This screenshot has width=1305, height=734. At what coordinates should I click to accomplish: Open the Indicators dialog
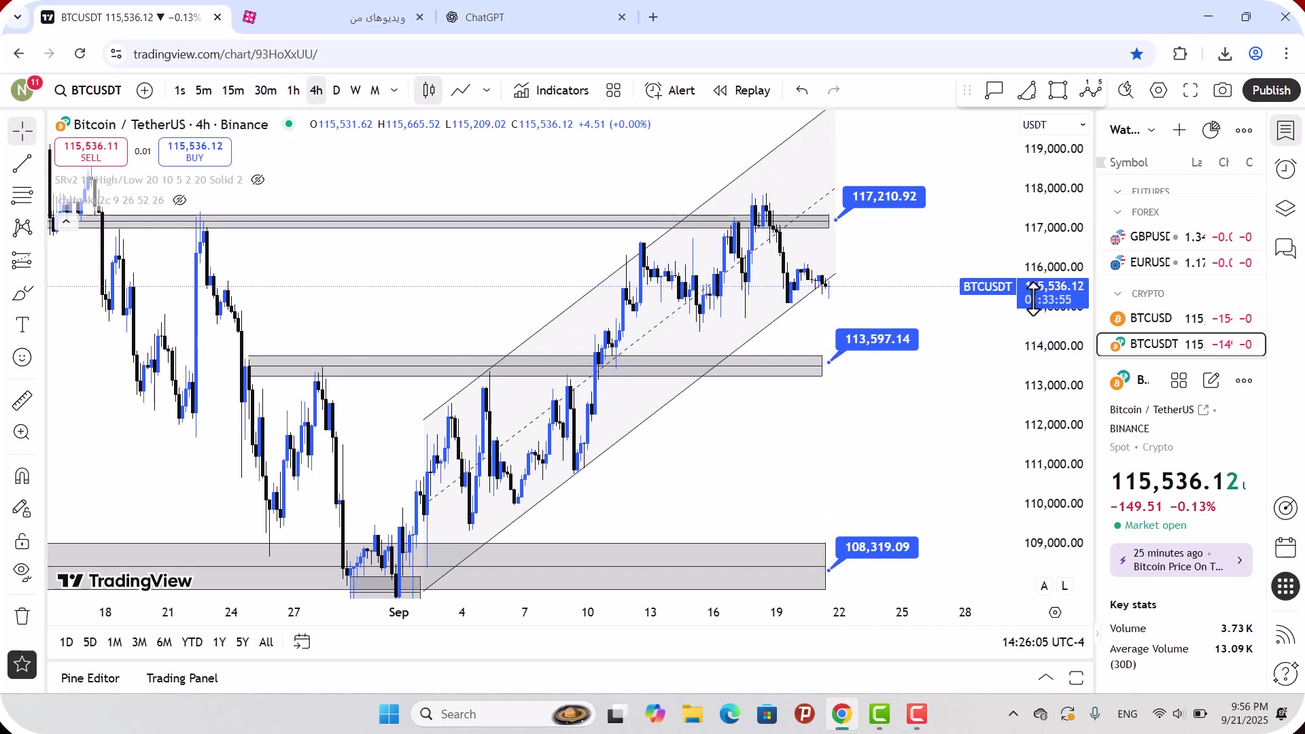coord(551,90)
